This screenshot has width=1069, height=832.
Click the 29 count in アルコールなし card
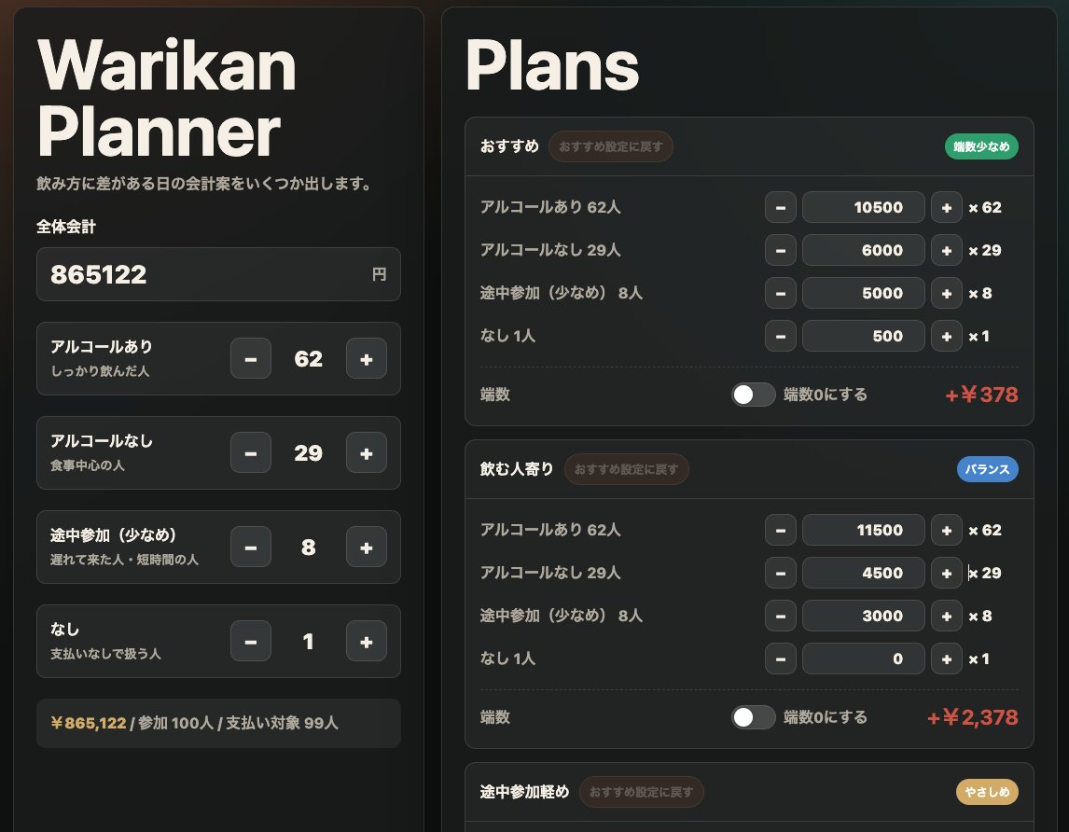coord(308,452)
